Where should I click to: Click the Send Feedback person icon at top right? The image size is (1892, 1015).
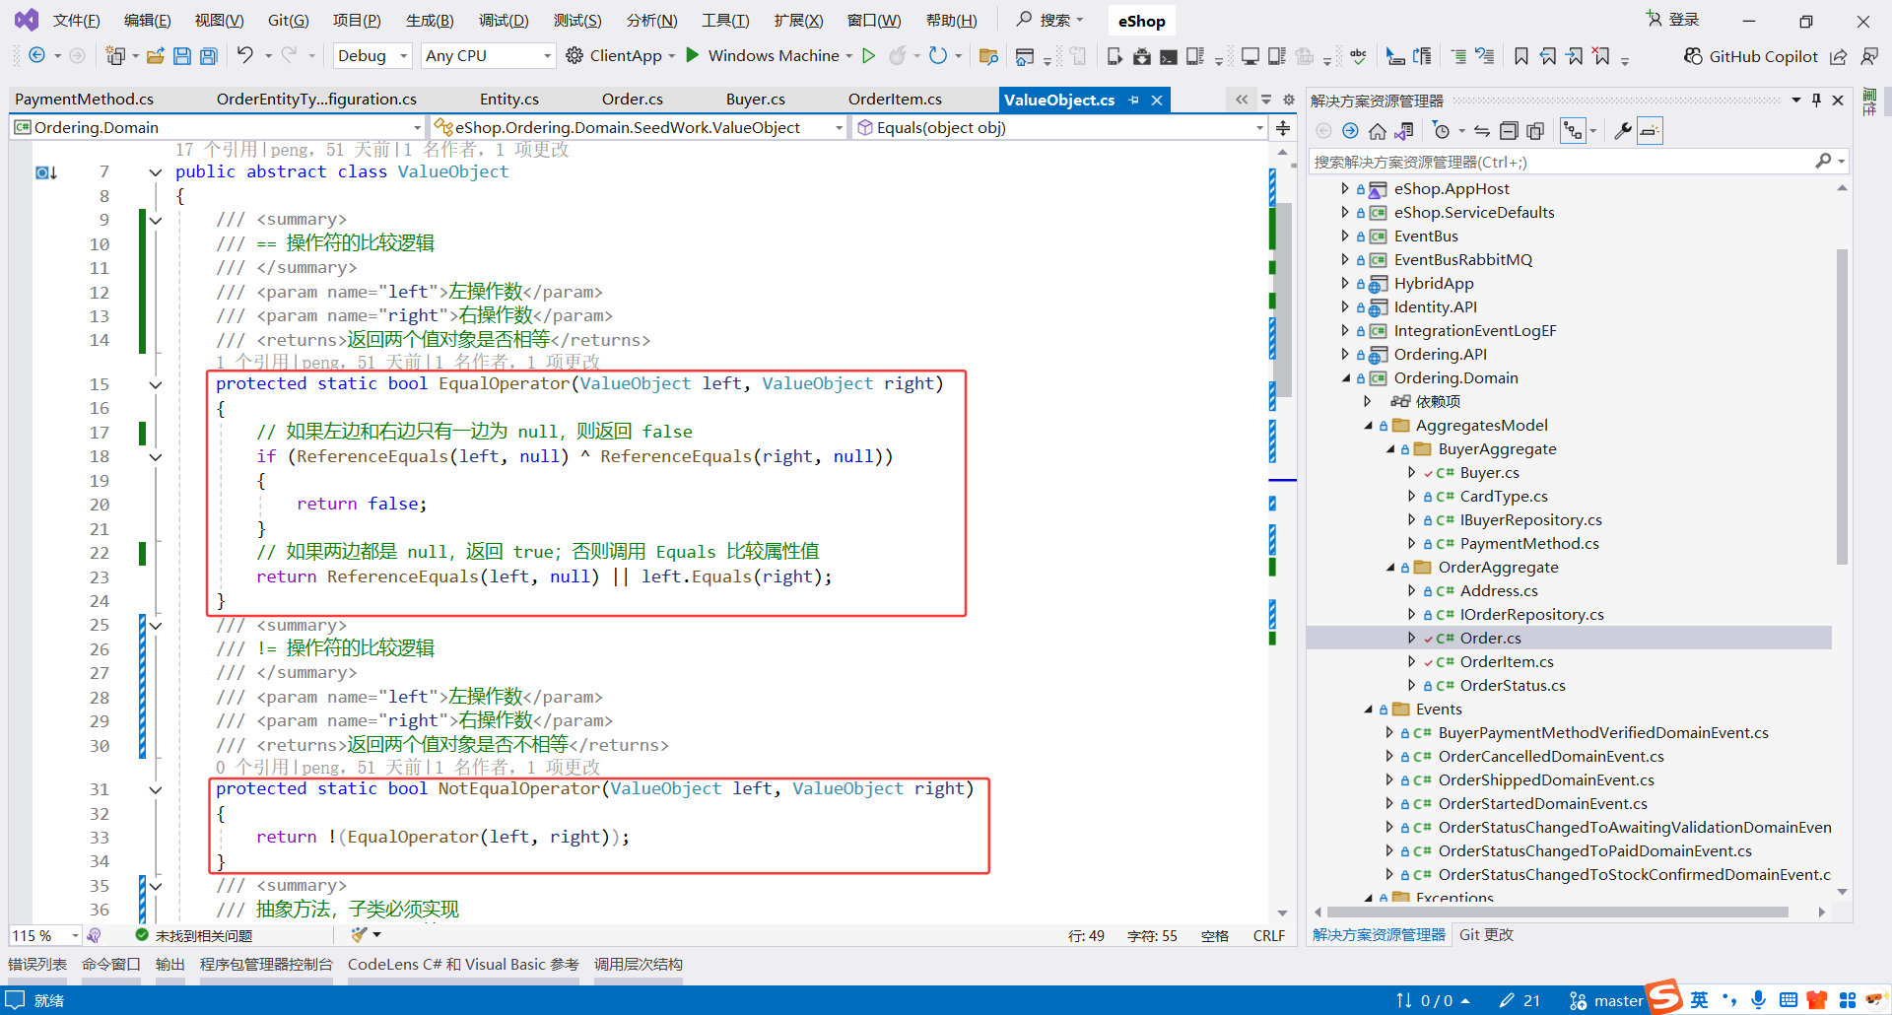pyautogui.click(x=1869, y=56)
